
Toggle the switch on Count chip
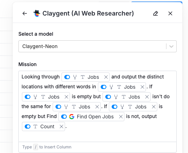tap(28, 126)
